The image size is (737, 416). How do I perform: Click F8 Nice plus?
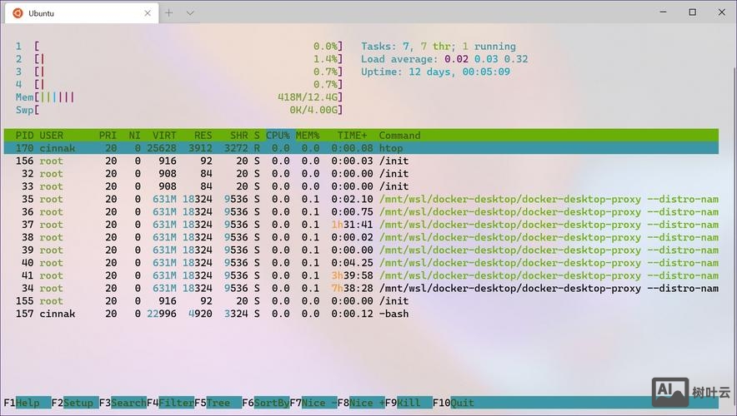[x=361, y=403]
